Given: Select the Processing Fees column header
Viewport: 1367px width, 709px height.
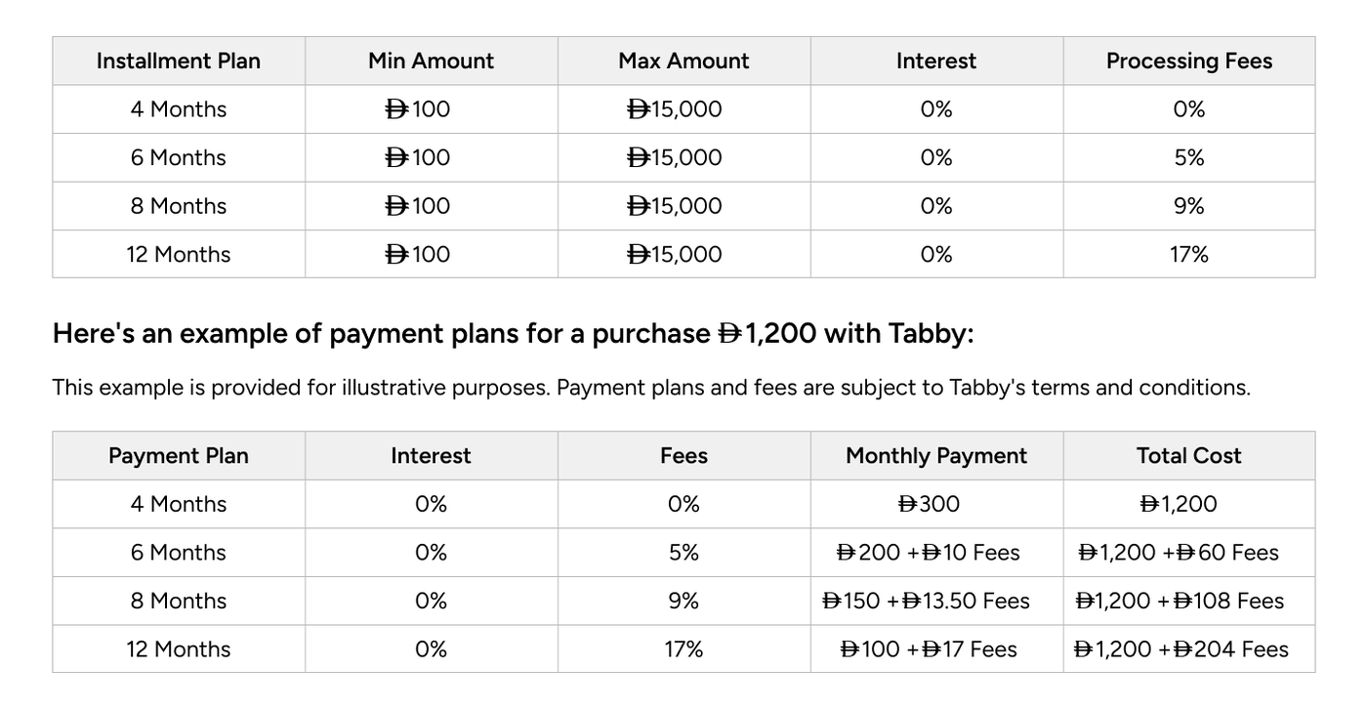Looking at the screenshot, I should (x=1188, y=61).
